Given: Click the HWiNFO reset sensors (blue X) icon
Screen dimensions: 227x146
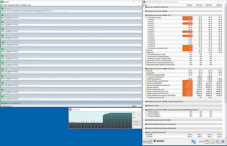Looking at the screenshot, I should 223,142.
